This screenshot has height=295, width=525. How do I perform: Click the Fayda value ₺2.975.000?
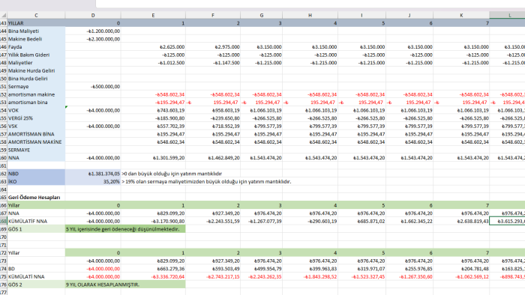[x=213, y=47]
